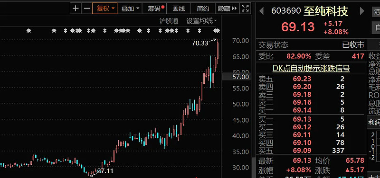The height and width of the screenshot is (178, 380).
Task: Click stock code 603690
Action: [286, 11]
